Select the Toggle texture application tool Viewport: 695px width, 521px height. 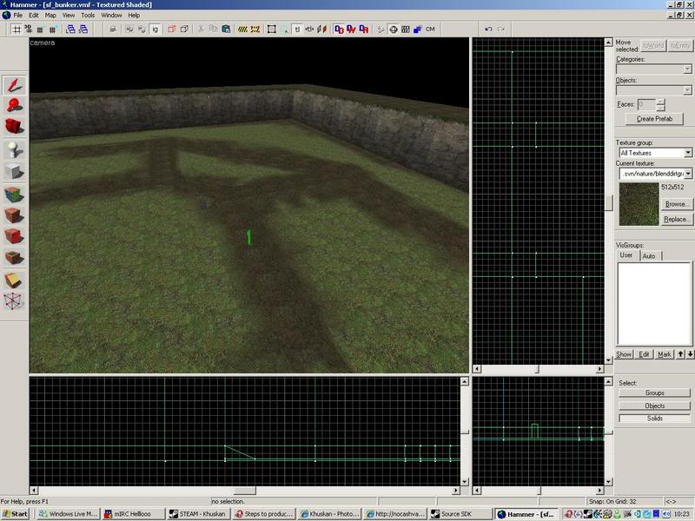coord(15,193)
